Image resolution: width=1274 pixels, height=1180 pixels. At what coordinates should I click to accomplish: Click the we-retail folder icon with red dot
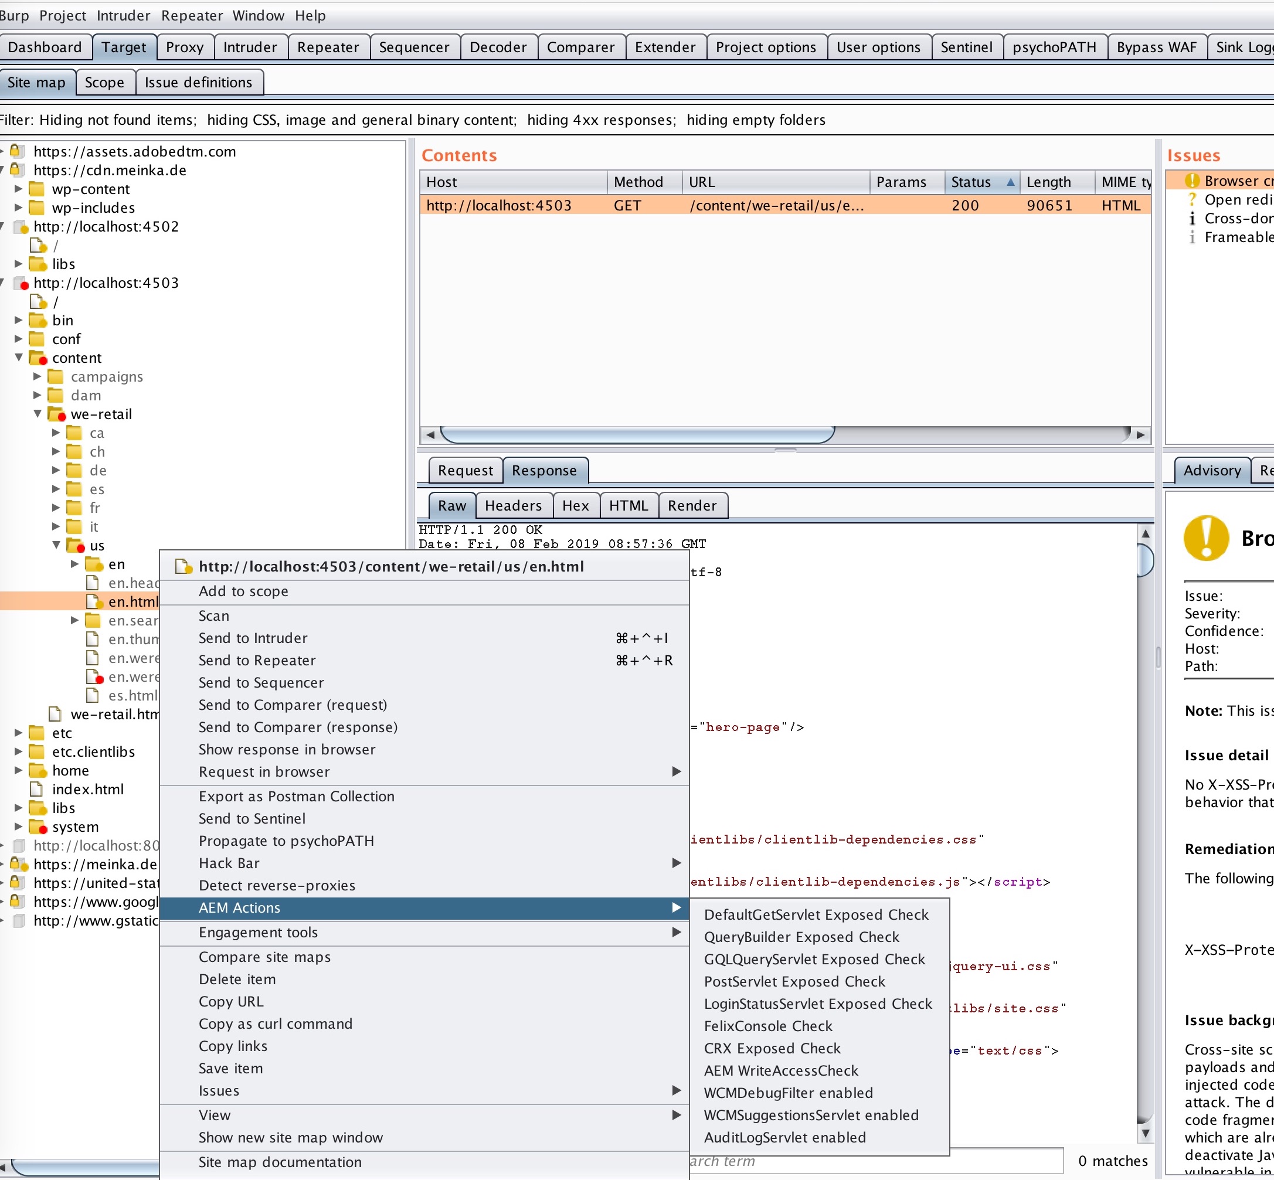click(56, 414)
